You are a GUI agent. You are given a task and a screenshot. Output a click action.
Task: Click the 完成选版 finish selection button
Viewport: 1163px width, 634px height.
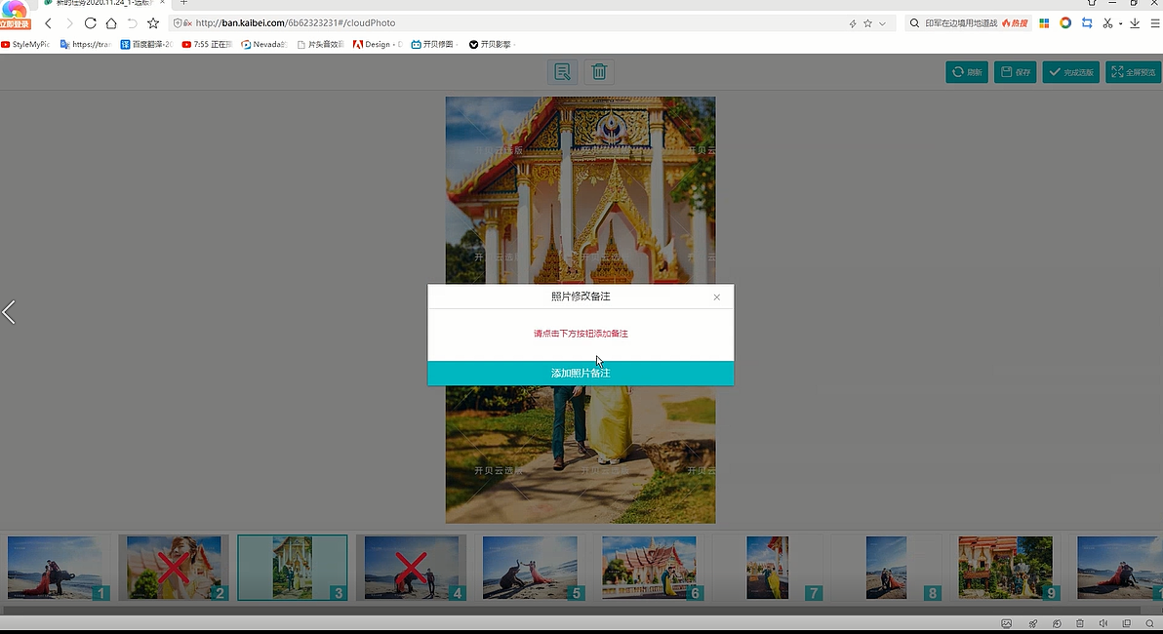click(1071, 72)
